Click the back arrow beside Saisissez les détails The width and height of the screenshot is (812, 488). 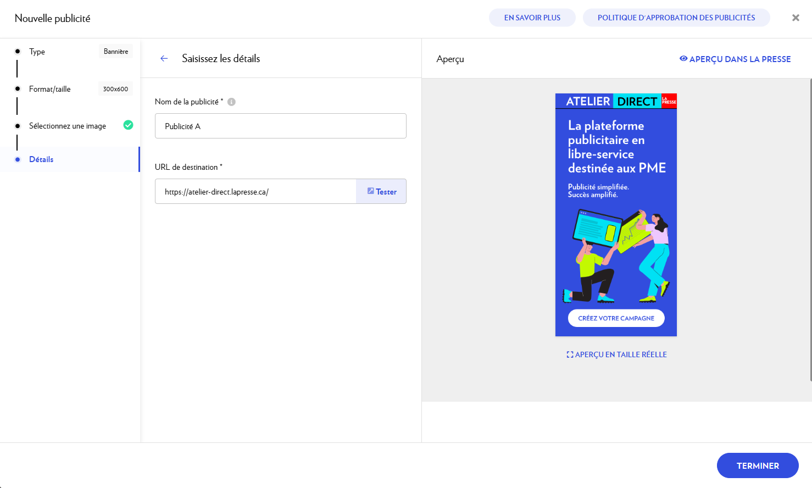tap(164, 58)
